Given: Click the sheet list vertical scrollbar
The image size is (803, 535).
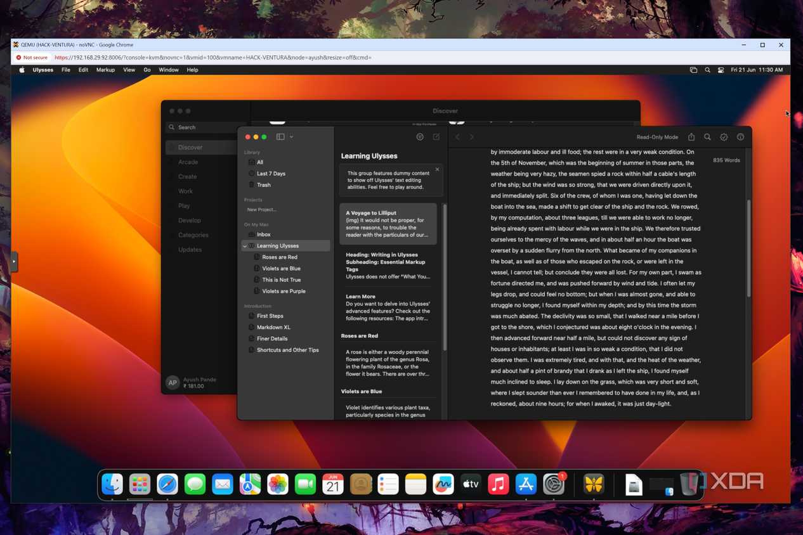Looking at the screenshot, I should tap(444, 277).
